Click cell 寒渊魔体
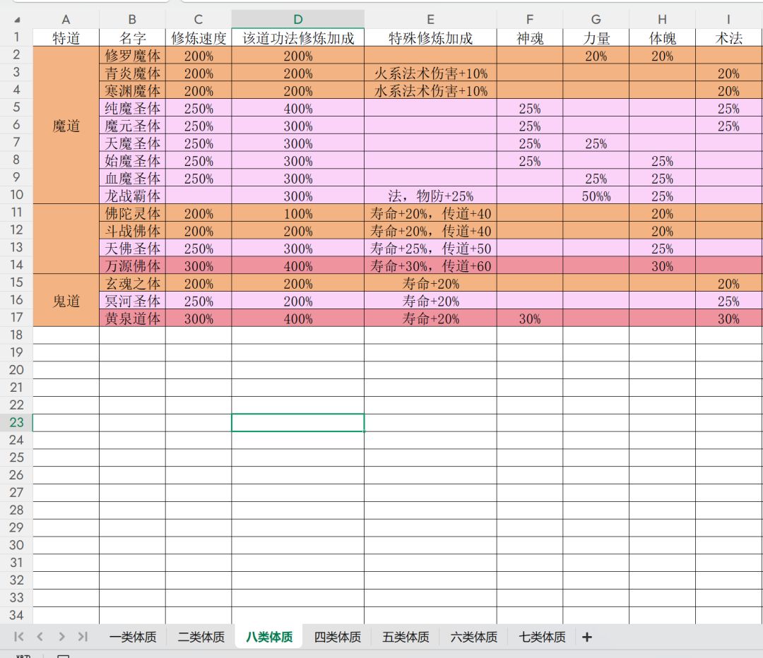The width and height of the screenshot is (763, 658). pos(132,90)
